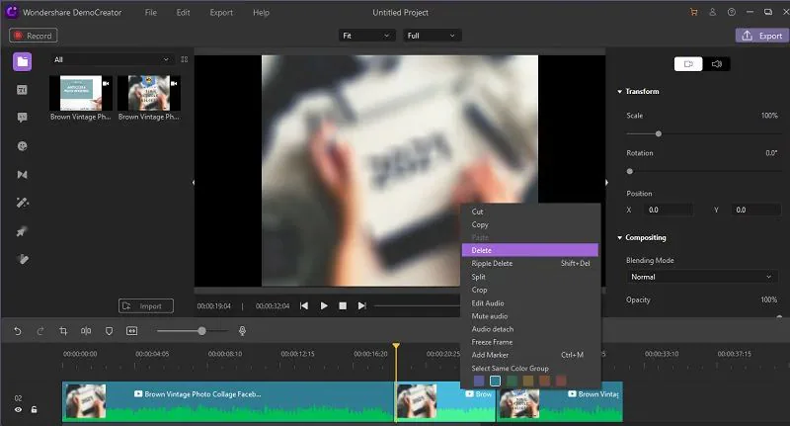Image resolution: width=790 pixels, height=426 pixels.
Task: Stop the video playback
Action: [343, 306]
